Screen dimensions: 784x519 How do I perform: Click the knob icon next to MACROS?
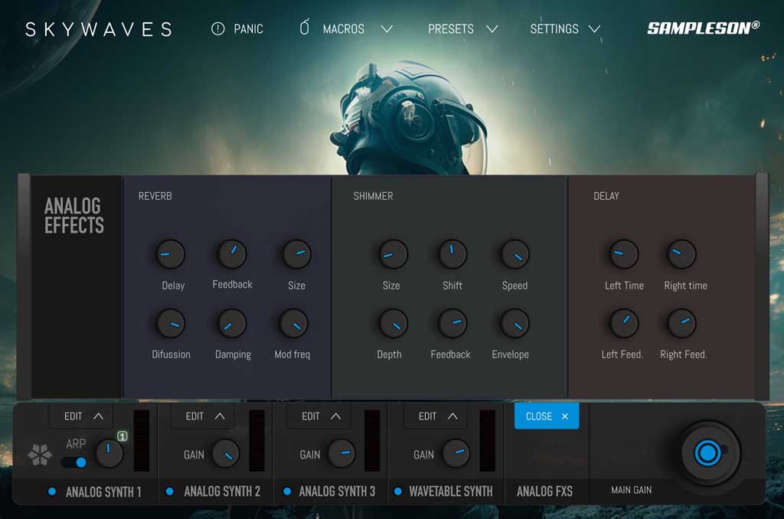[304, 27]
